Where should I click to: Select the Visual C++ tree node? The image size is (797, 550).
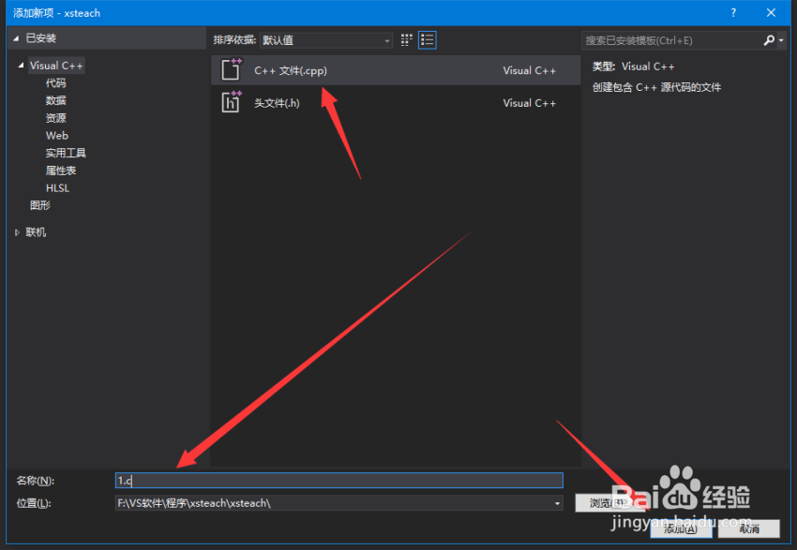pyautogui.click(x=56, y=66)
